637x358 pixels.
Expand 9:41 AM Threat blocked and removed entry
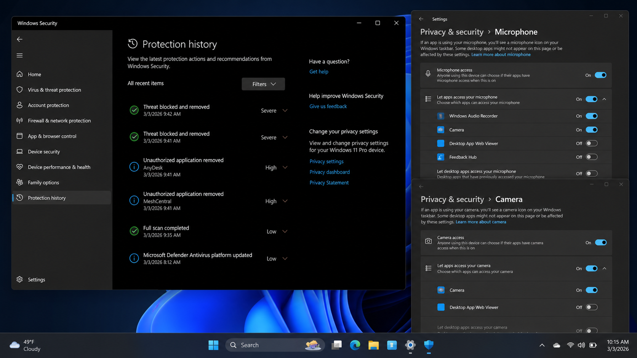[285, 137]
